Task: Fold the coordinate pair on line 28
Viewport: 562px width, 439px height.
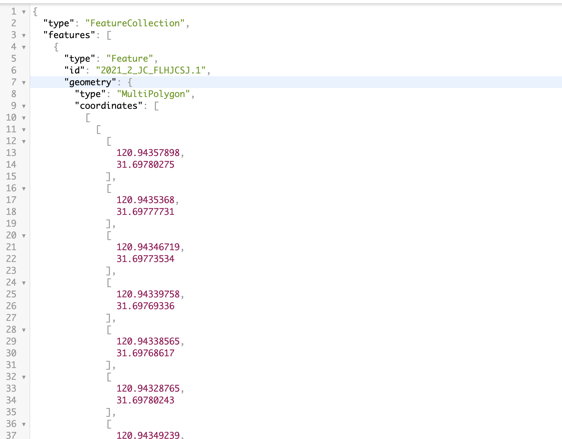Action: pyautogui.click(x=24, y=330)
